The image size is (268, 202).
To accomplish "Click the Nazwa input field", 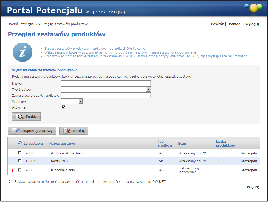I will pos(106,83).
